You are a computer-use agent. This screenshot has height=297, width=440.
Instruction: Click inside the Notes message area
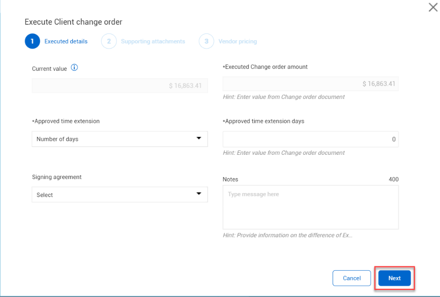tap(310, 207)
